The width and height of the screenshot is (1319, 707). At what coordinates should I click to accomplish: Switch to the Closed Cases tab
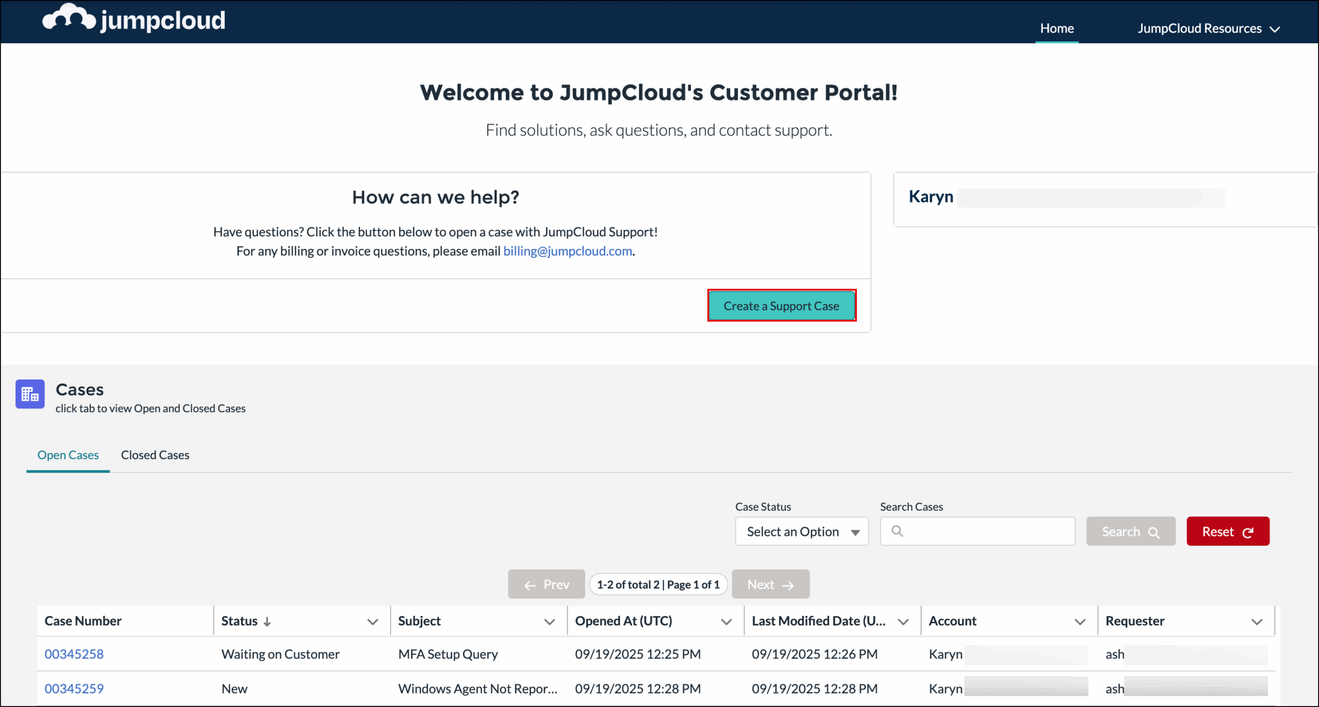155,455
